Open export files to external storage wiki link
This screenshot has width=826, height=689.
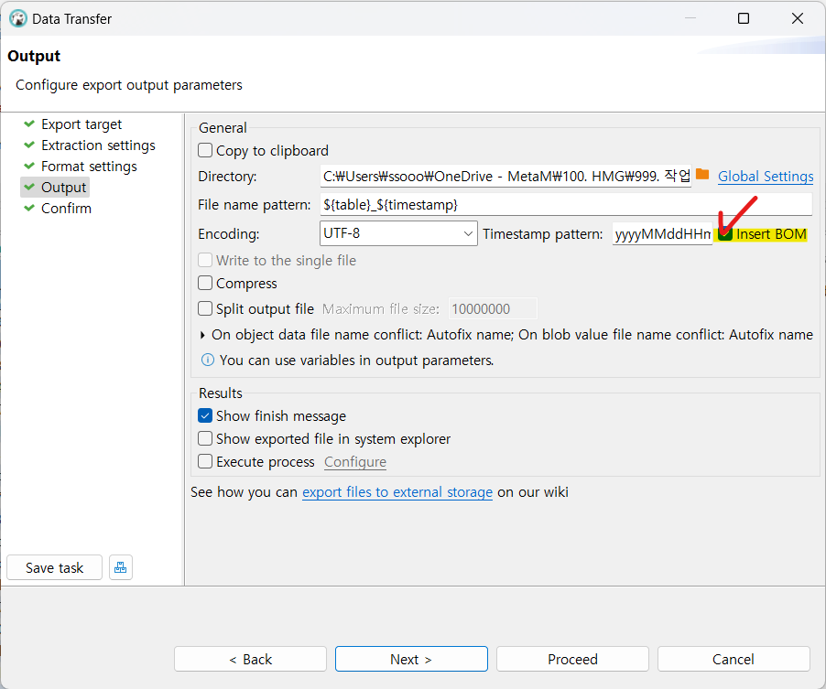click(x=397, y=492)
